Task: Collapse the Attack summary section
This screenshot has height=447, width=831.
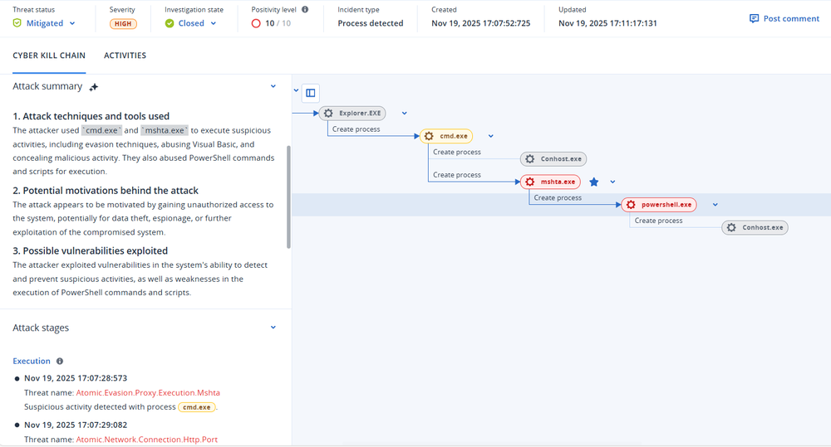Action: pyautogui.click(x=273, y=86)
